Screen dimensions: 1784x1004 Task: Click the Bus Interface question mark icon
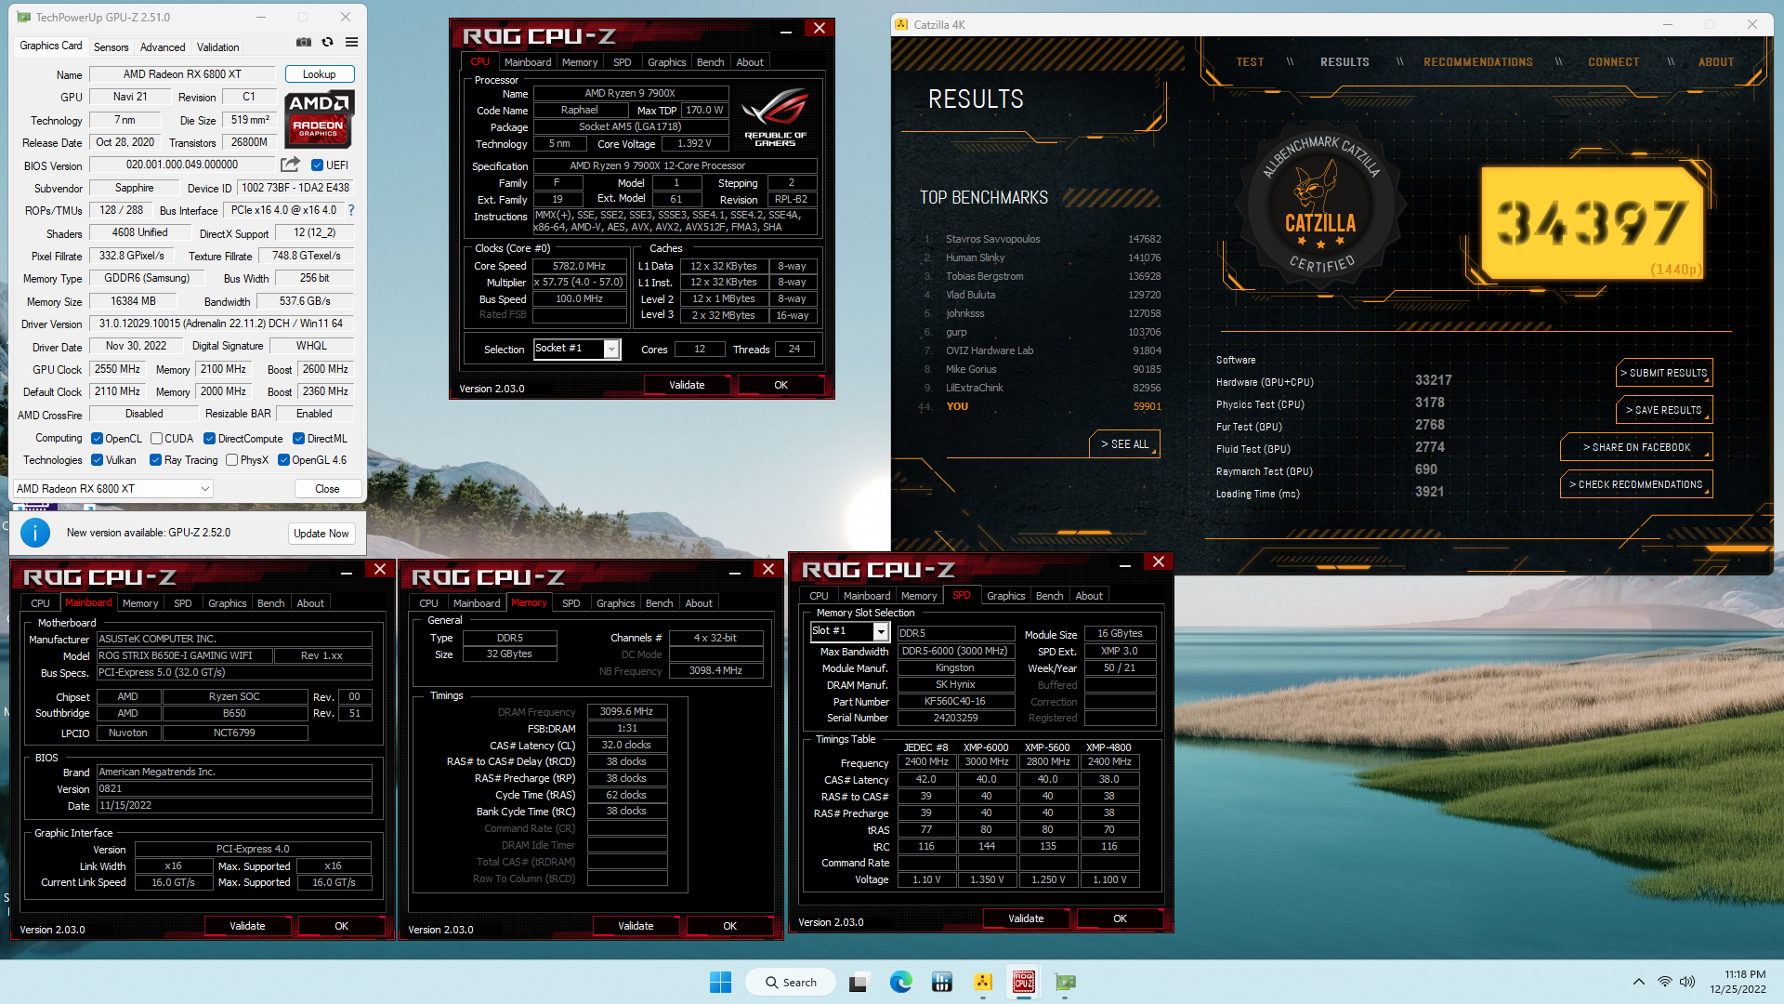[x=351, y=210]
